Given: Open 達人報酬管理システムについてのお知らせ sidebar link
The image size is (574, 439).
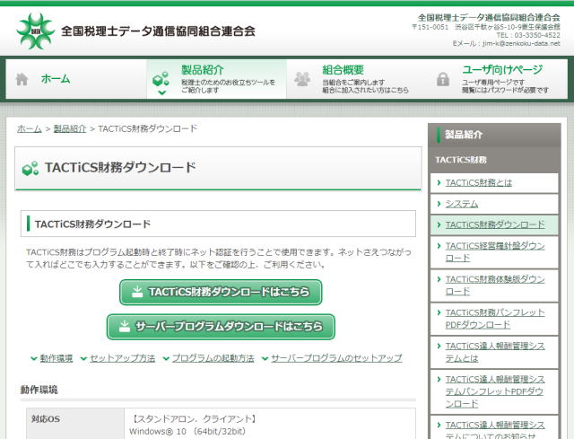Looking at the screenshot, I should pyautogui.click(x=495, y=431).
